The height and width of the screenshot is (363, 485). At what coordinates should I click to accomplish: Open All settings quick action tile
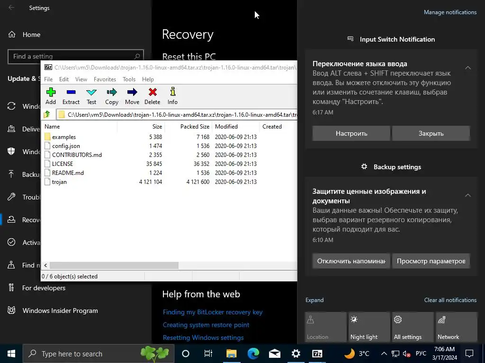[x=413, y=327]
